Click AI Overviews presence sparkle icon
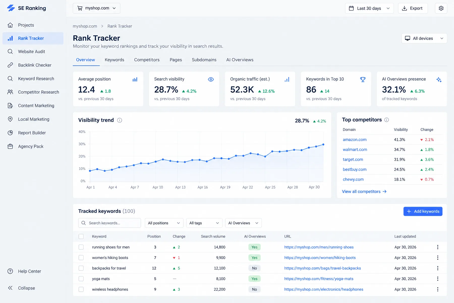The image size is (454, 303). click(x=439, y=80)
